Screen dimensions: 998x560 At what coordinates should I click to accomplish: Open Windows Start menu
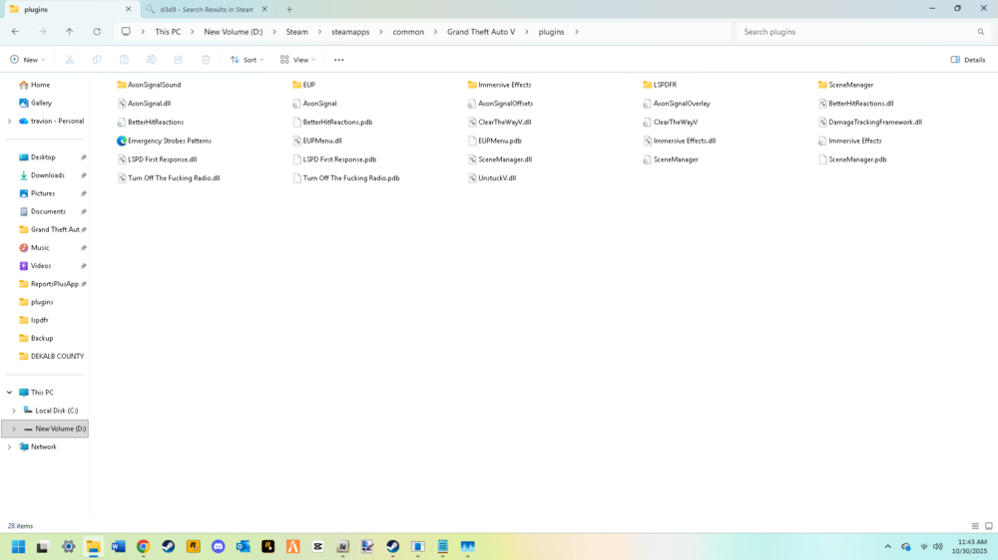18,547
